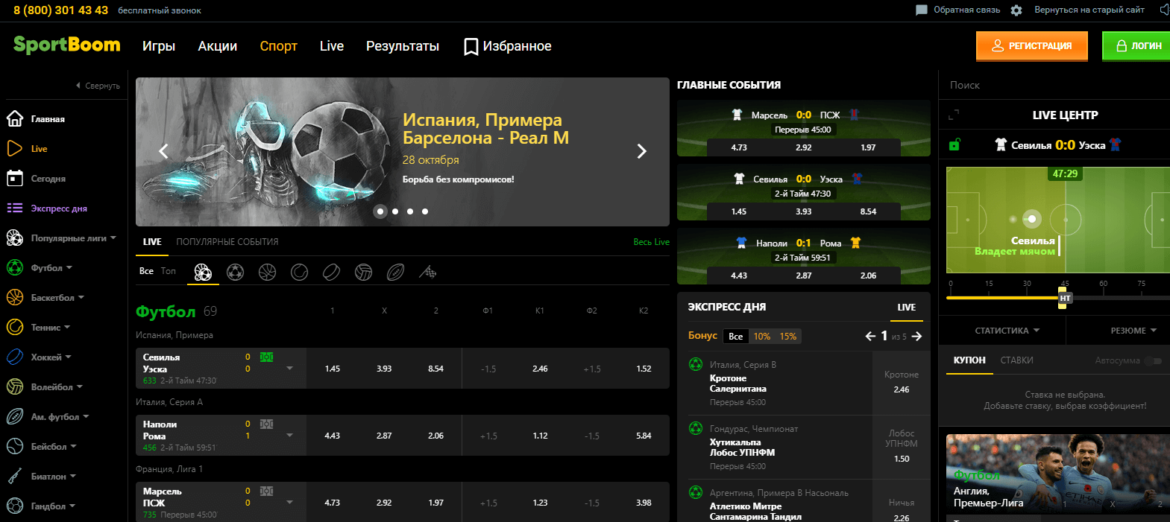Click the Баскетбол icon in sidebar
Viewport: 1170px width, 522px height.
click(x=15, y=297)
